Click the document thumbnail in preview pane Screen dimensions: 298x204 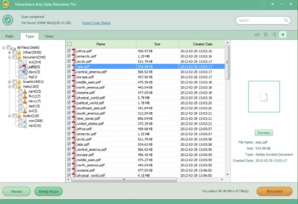[263, 97]
